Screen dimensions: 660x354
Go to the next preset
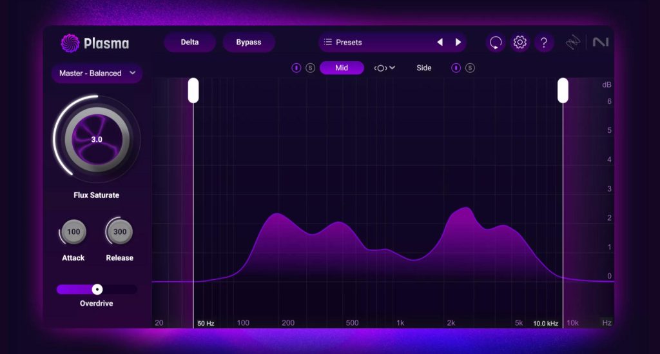point(458,43)
